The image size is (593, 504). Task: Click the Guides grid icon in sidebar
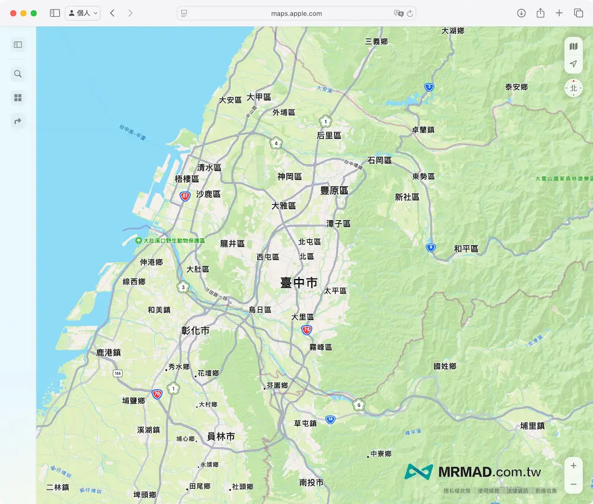[x=18, y=98]
